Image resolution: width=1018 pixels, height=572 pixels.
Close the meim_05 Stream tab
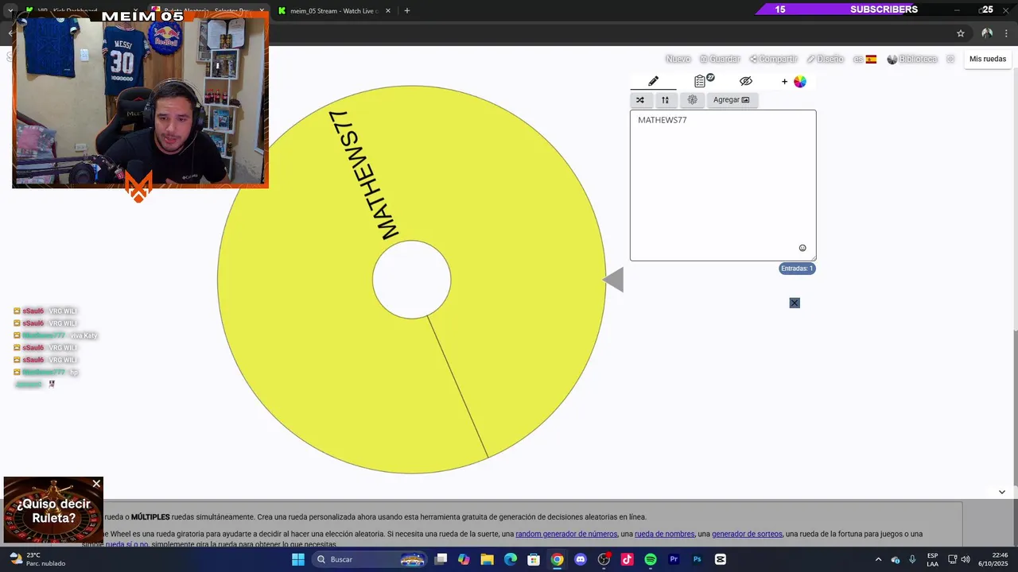(x=388, y=11)
